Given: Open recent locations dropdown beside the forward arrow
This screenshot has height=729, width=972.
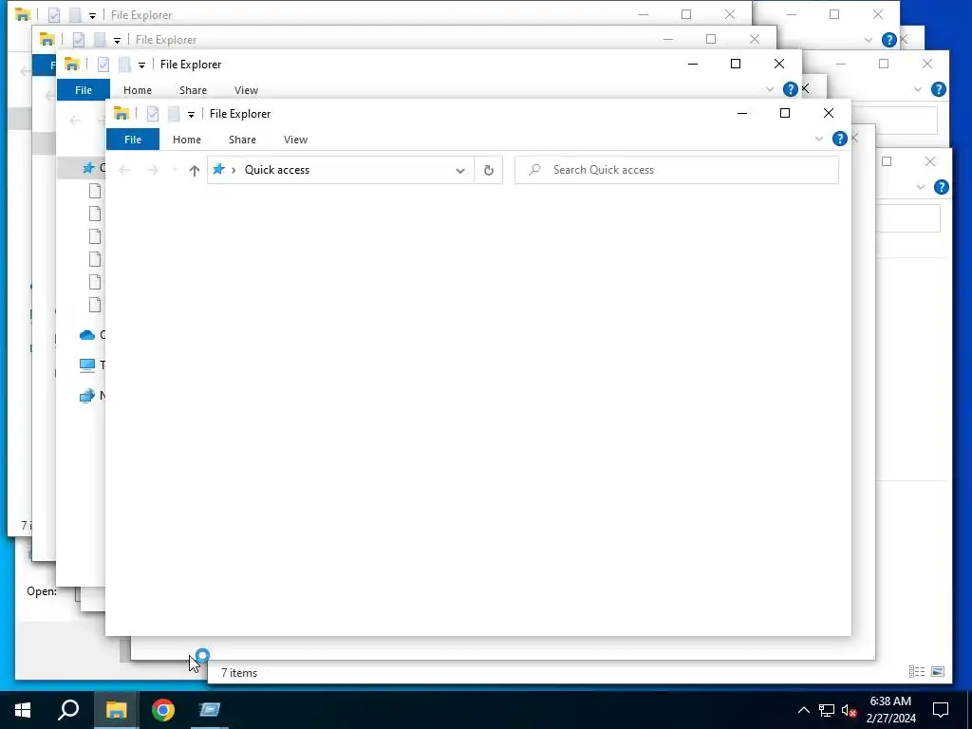Looking at the screenshot, I should coord(175,170).
